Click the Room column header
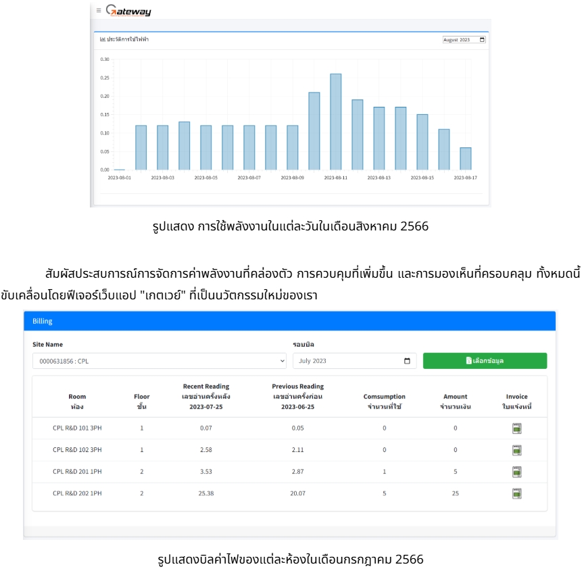Image resolution: width=584 pixels, height=571 pixels. (77, 401)
